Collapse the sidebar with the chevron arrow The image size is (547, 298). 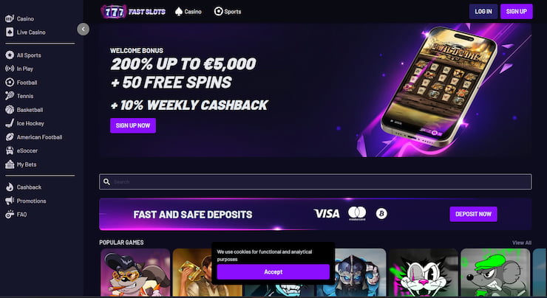pos(83,30)
